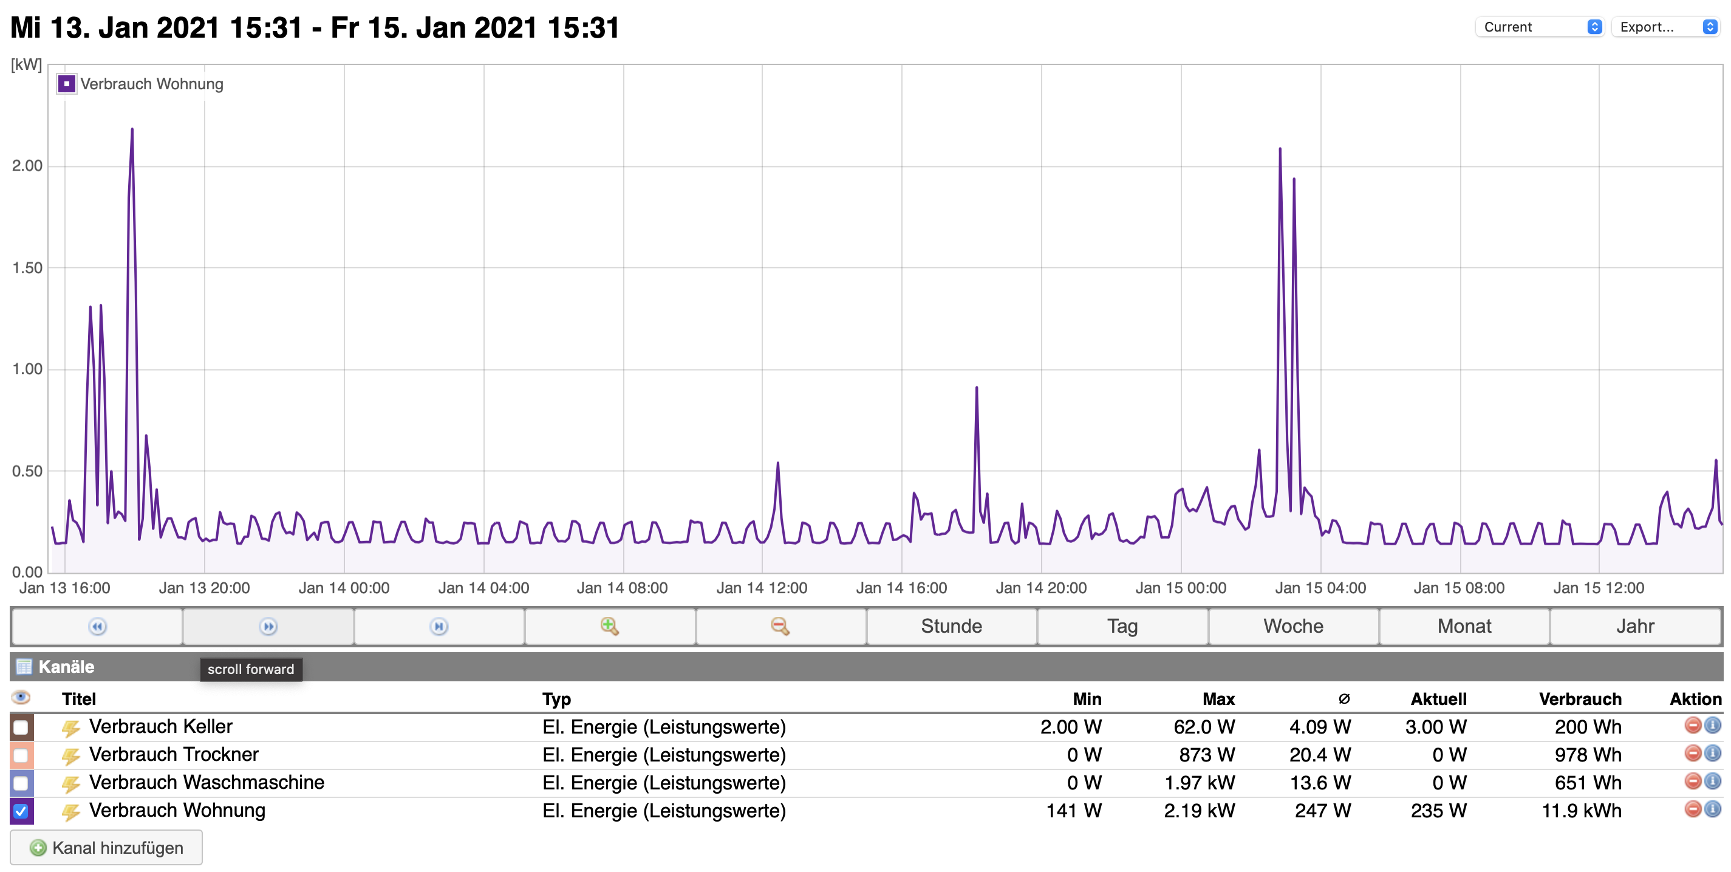The image size is (1731, 872).
Task: Switch the view range to Woche
Action: (x=1293, y=626)
